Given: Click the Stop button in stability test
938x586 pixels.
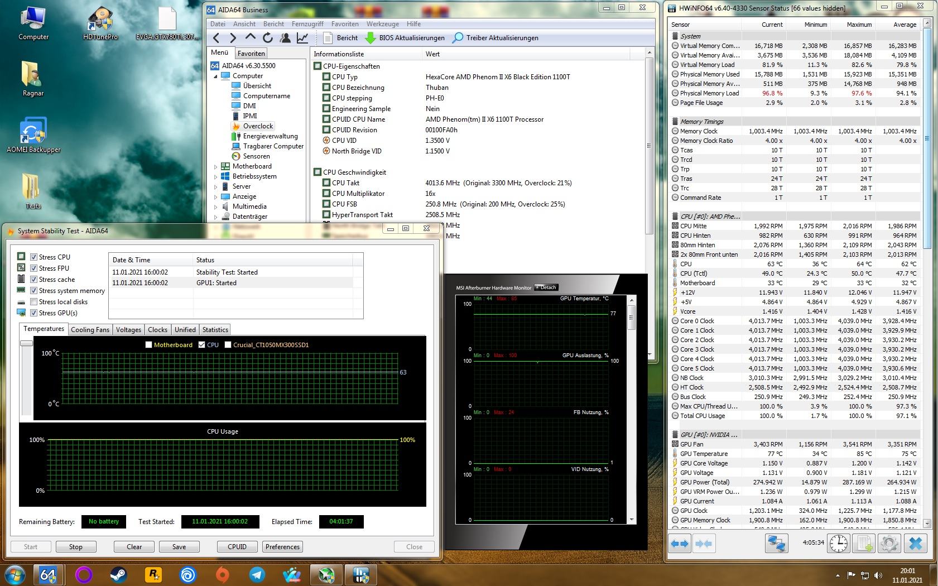Looking at the screenshot, I should tap(76, 547).
